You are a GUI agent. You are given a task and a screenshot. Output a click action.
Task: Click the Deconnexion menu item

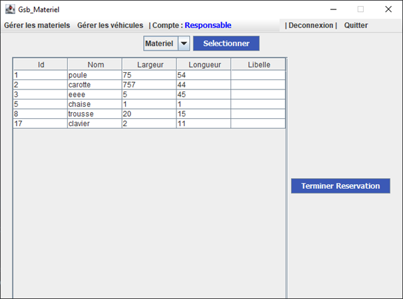click(310, 25)
